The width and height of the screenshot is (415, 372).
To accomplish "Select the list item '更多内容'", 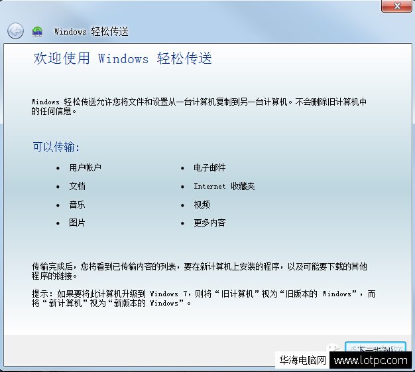I will point(209,223).
